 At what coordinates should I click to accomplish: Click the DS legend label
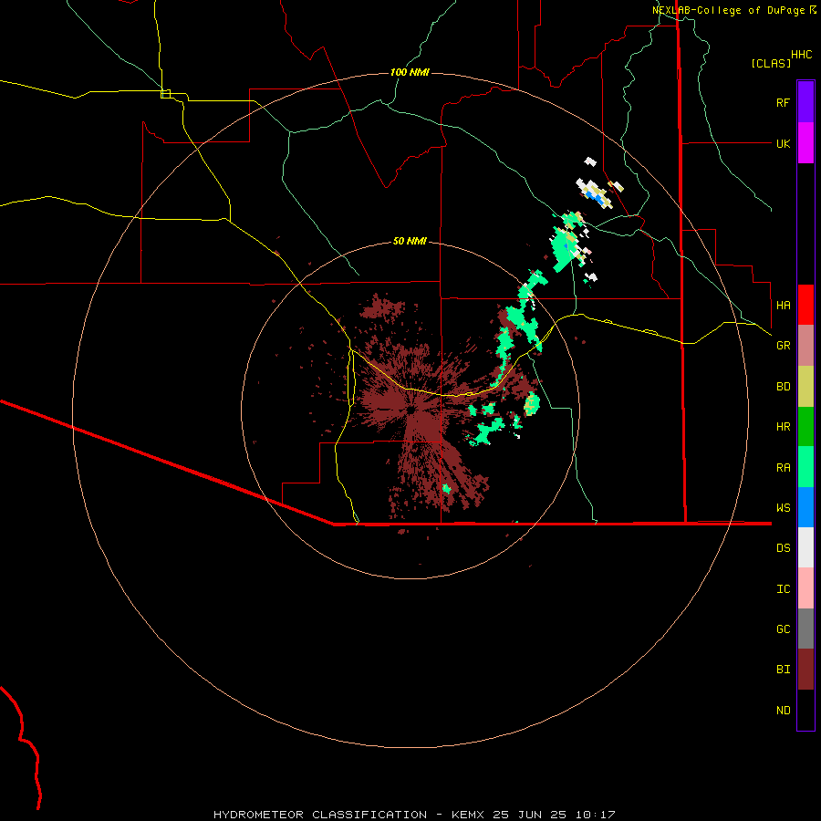click(783, 548)
